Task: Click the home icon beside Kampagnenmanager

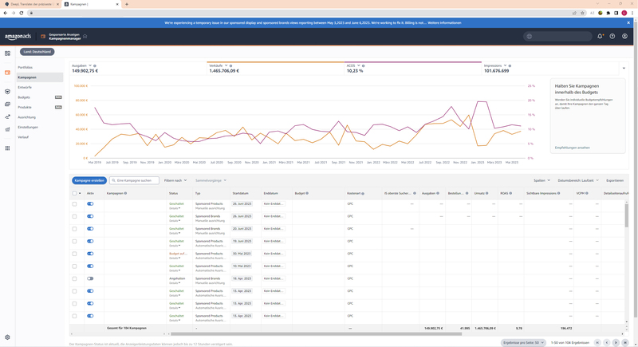Action: pyautogui.click(x=85, y=36)
